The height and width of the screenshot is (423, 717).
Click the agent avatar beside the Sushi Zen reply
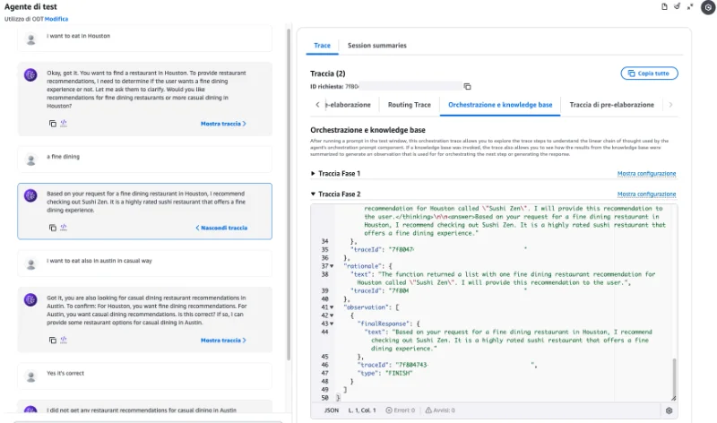tap(30, 195)
